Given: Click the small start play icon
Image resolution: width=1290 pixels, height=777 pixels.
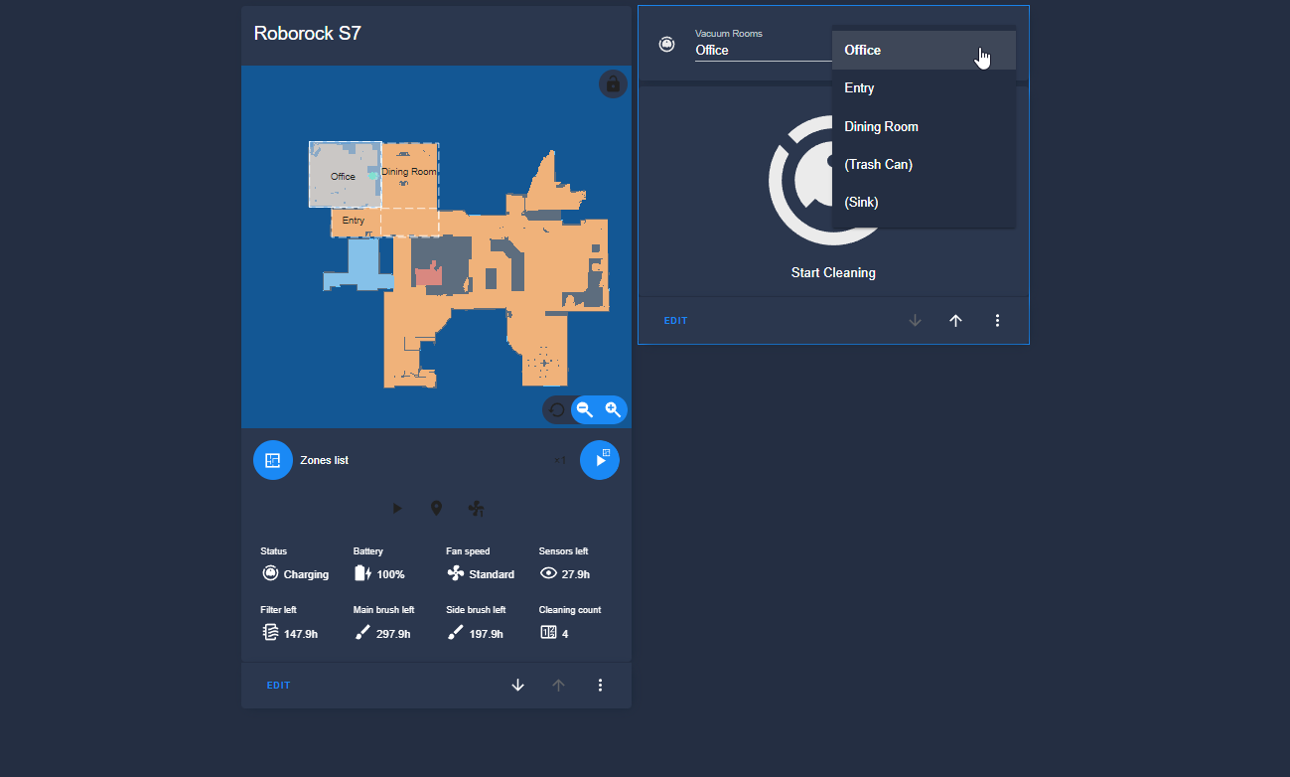Looking at the screenshot, I should pos(397,509).
